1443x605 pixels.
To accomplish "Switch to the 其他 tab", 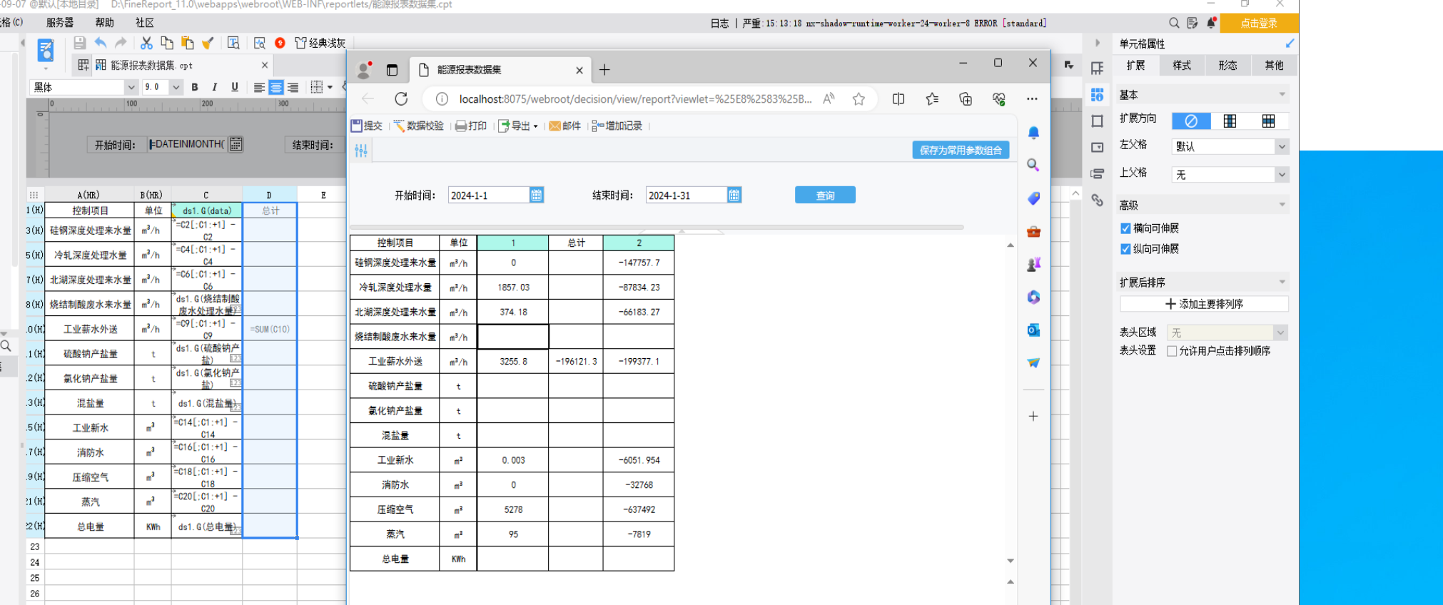I will tap(1274, 65).
